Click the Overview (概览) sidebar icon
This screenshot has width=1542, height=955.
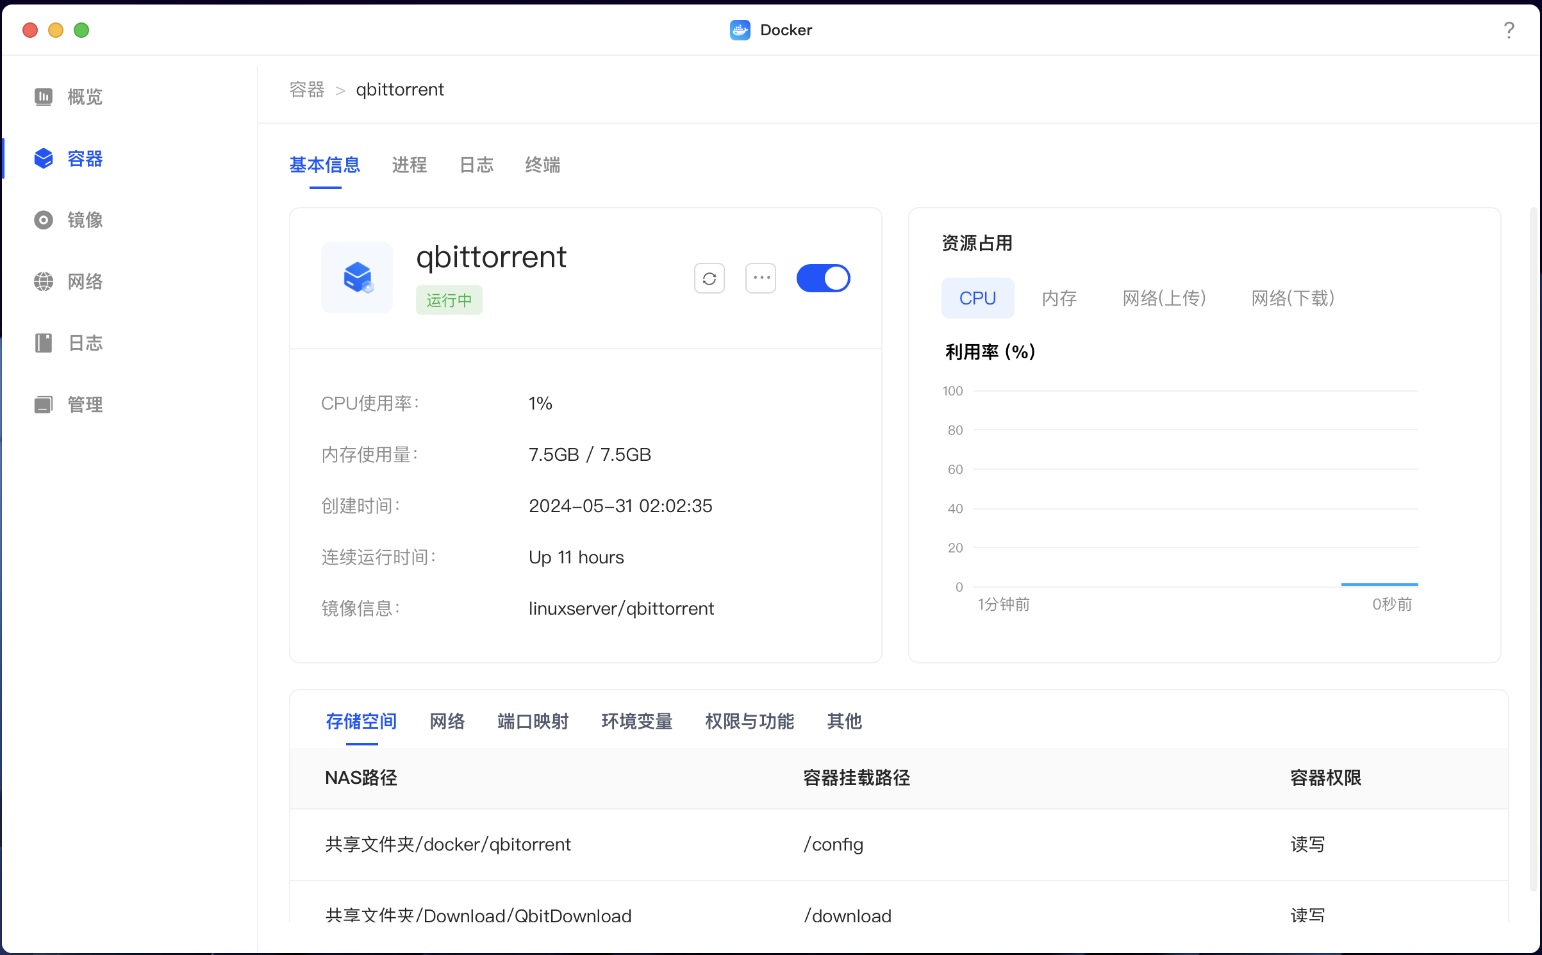[44, 97]
